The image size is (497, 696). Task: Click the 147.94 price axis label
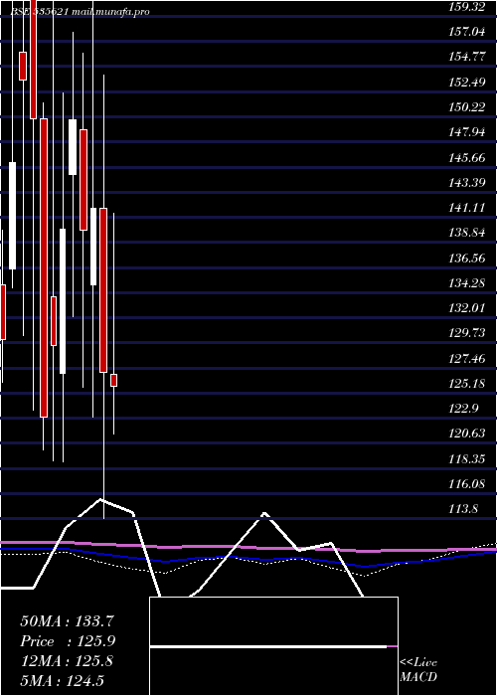tap(467, 132)
